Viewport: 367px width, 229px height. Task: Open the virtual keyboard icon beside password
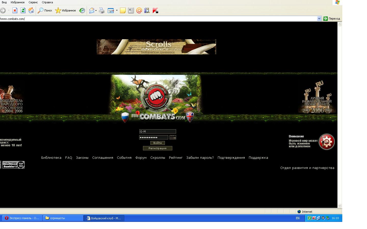[173, 137]
